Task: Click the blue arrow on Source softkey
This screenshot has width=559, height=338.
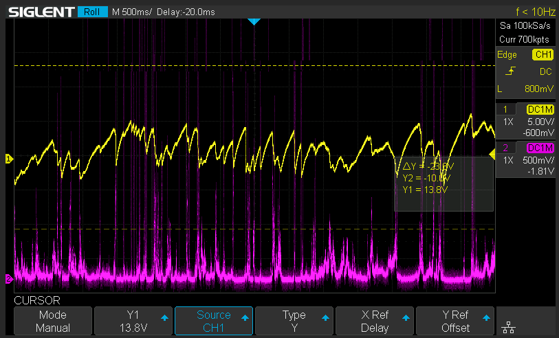Action: [x=245, y=317]
